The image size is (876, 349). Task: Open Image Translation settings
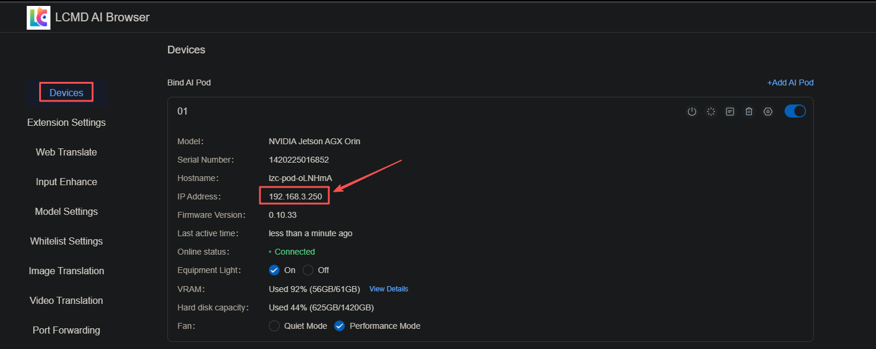[x=66, y=271]
